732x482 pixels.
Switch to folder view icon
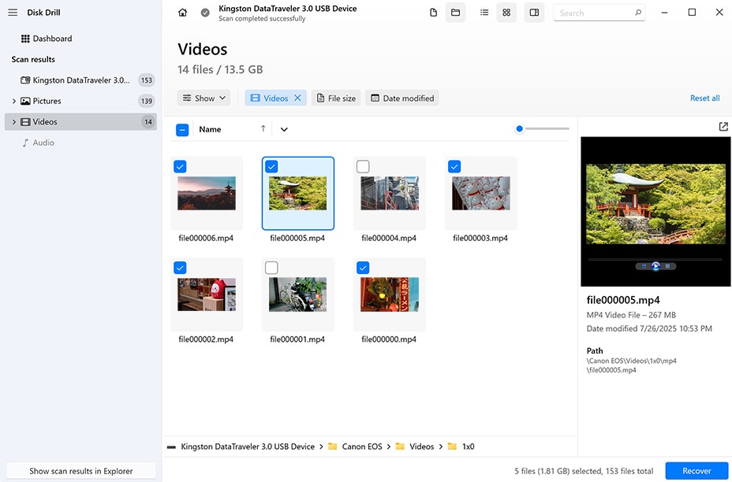455,13
